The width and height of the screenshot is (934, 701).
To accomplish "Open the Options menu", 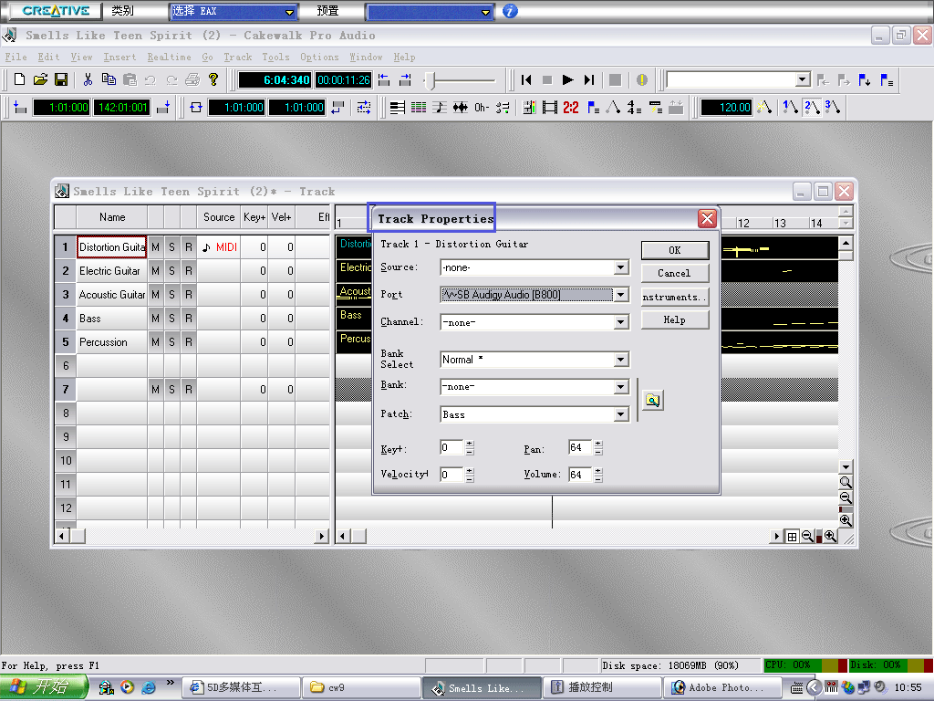I will coord(319,58).
